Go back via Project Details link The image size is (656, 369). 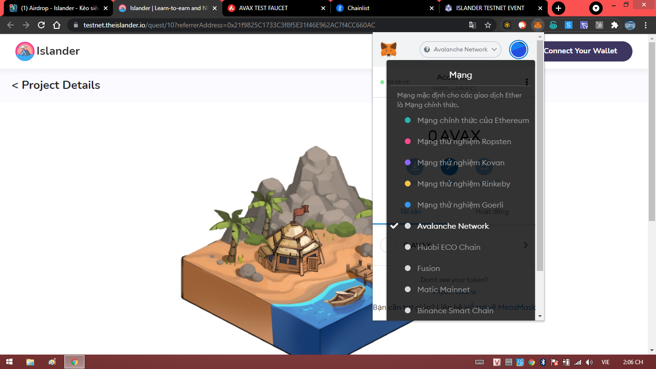[x=56, y=85]
